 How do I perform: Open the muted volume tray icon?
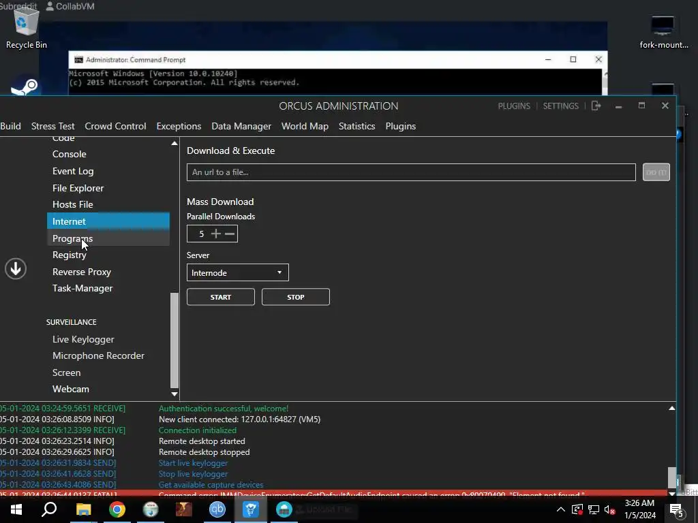(610, 509)
